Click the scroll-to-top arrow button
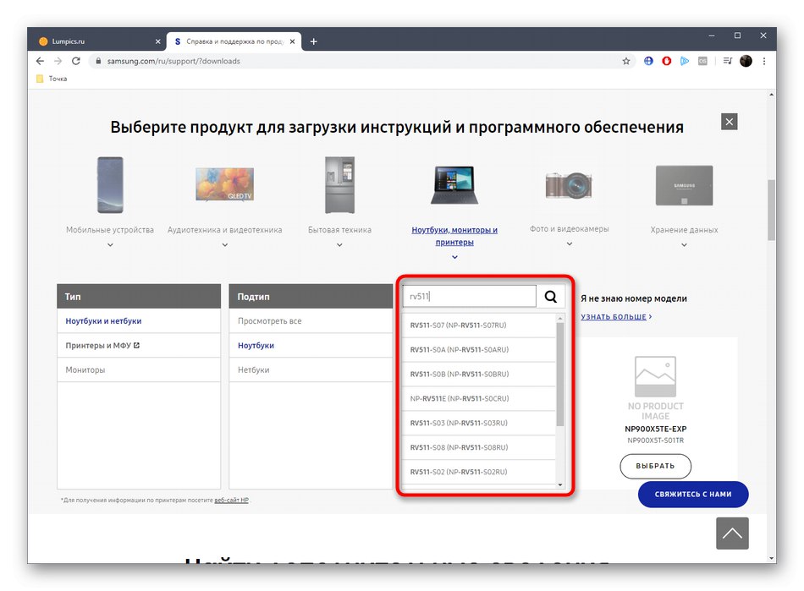 click(x=732, y=534)
